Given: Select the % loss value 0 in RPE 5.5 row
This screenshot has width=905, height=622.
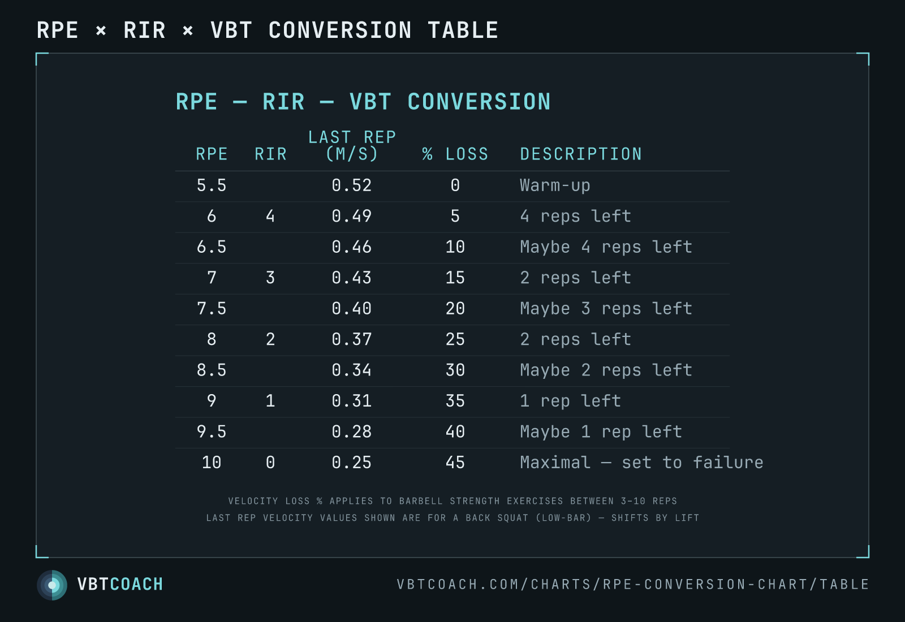Looking at the screenshot, I should 455,185.
